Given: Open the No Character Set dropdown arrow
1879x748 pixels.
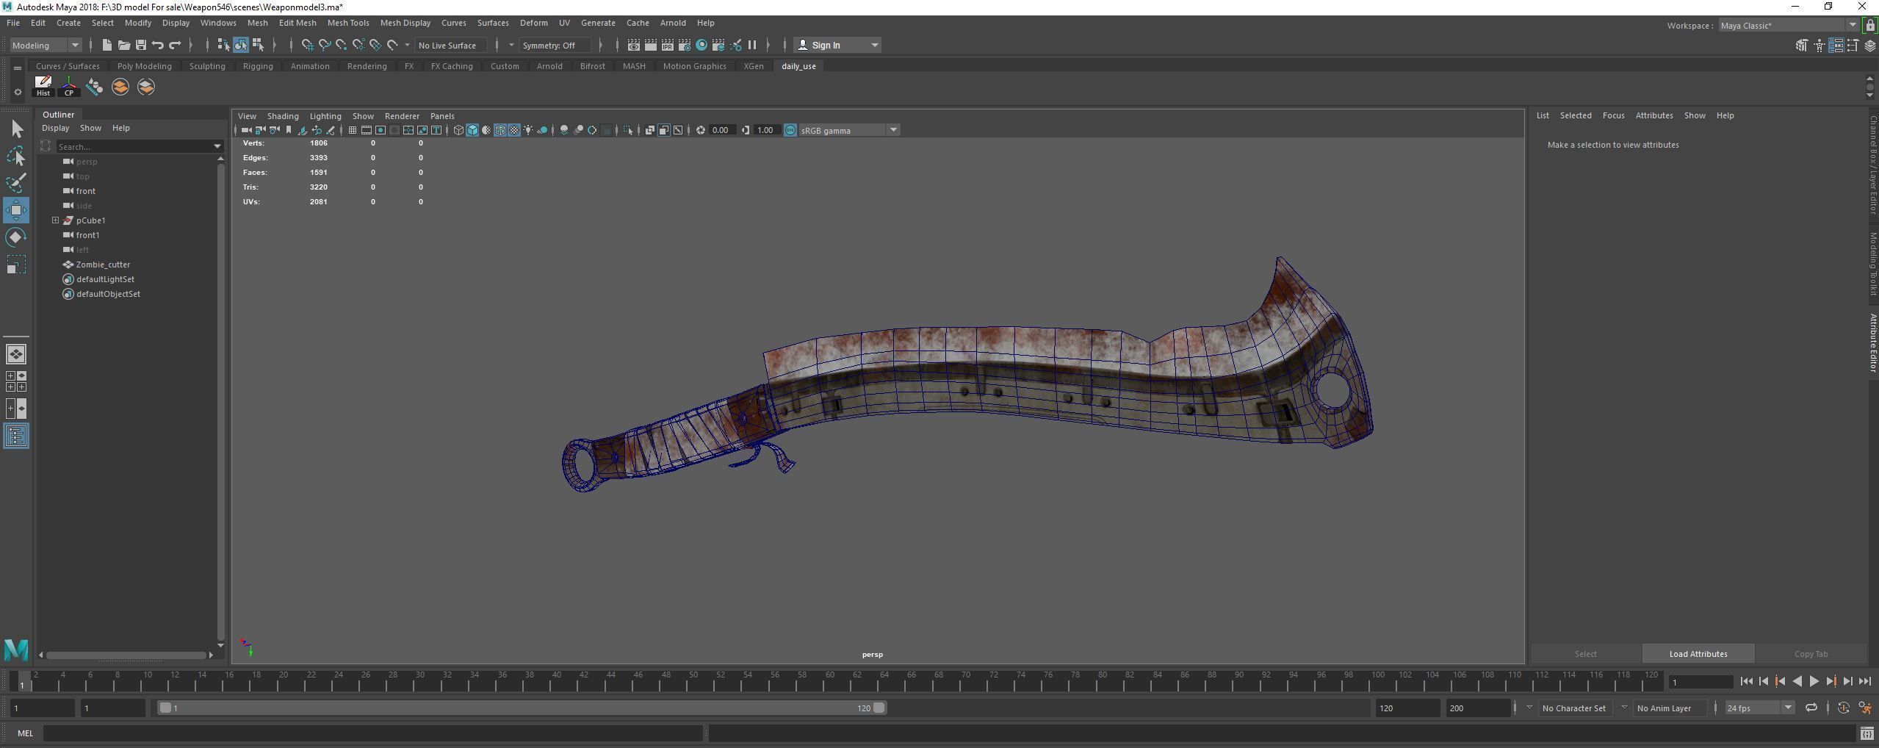Looking at the screenshot, I should tap(1529, 708).
